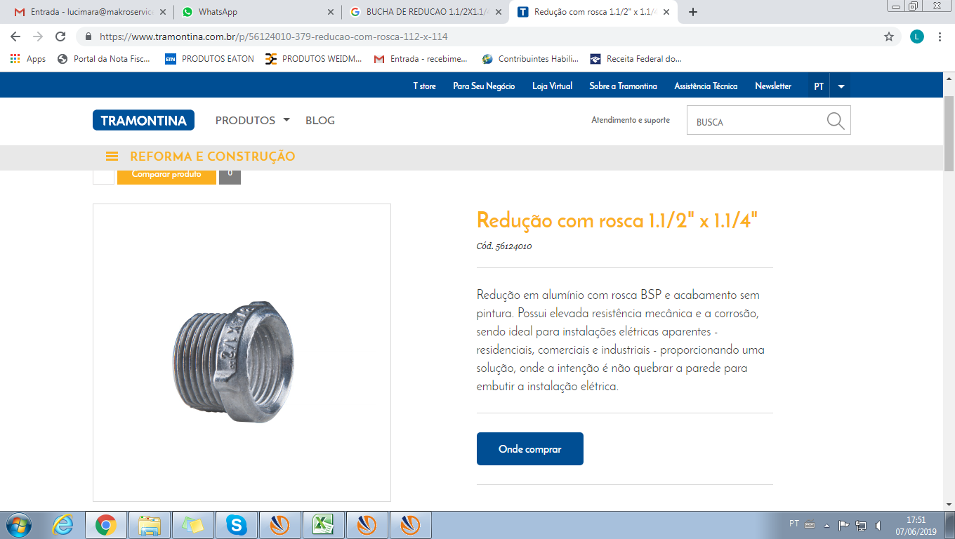Open the hamburger menu beside Reforma e Construção
This screenshot has width=955, height=539.
click(x=112, y=157)
